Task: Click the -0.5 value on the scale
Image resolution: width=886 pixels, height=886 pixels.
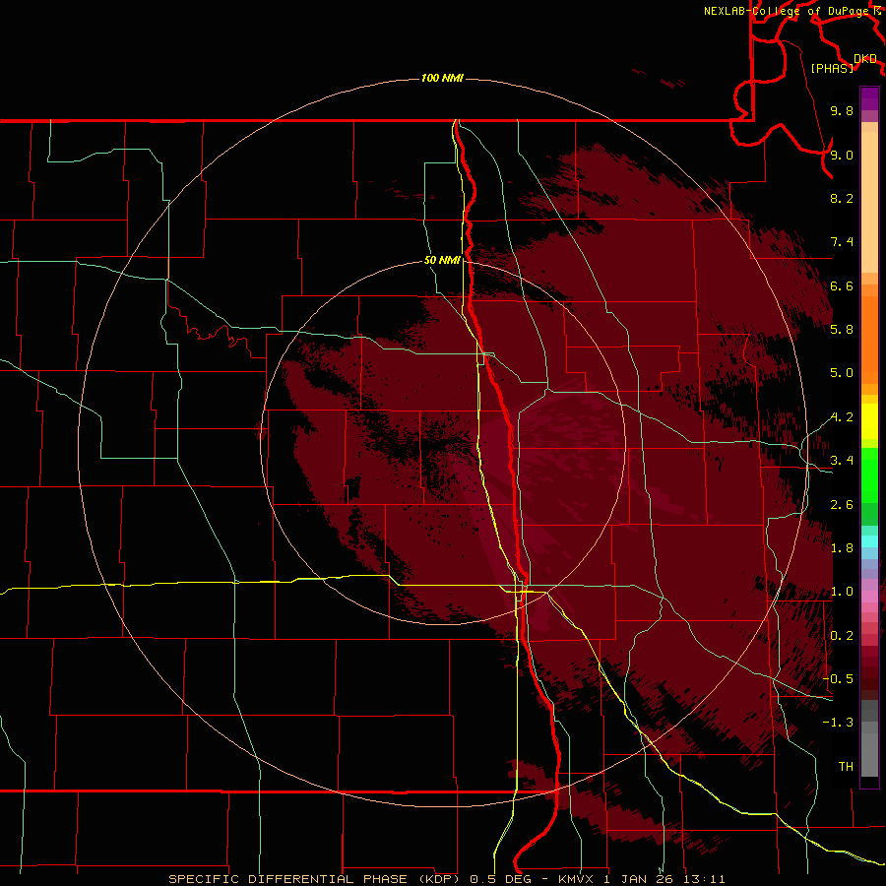Action: (x=838, y=679)
